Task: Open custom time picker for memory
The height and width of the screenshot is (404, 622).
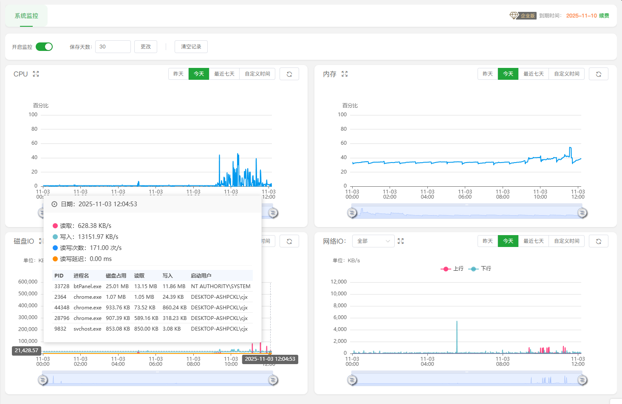Action: 566,74
